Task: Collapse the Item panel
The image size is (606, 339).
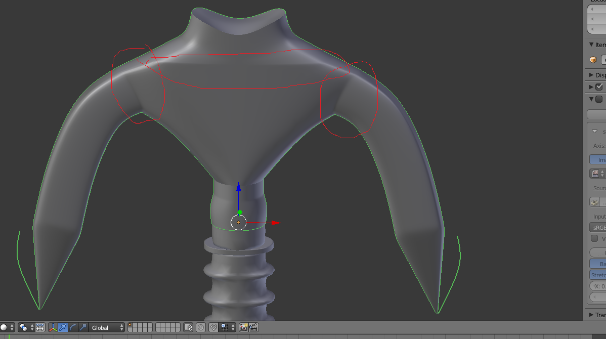Action: (x=591, y=45)
